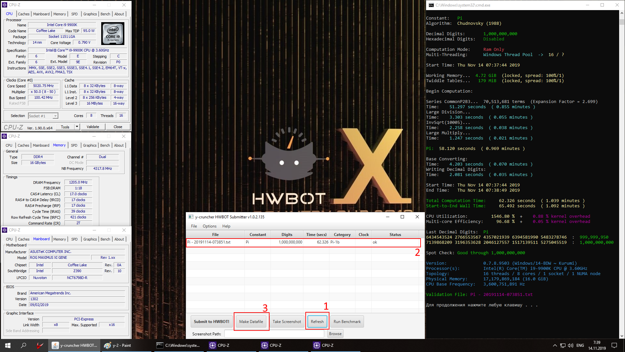Click the network tray icon
This screenshot has width=625, height=352.
pyautogui.click(x=562, y=345)
